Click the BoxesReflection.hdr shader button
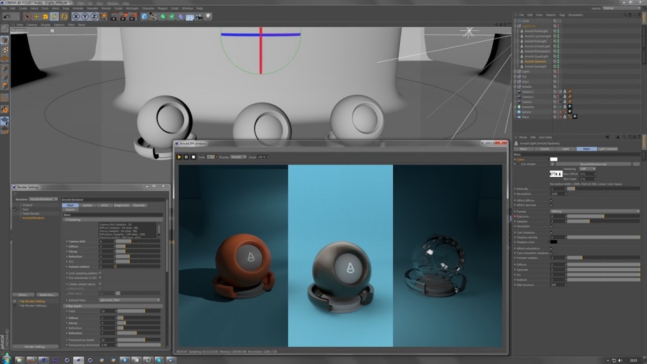 point(593,164)
